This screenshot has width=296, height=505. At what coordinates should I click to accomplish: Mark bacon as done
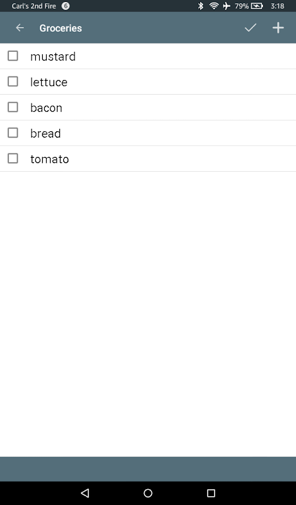(13, 107)
